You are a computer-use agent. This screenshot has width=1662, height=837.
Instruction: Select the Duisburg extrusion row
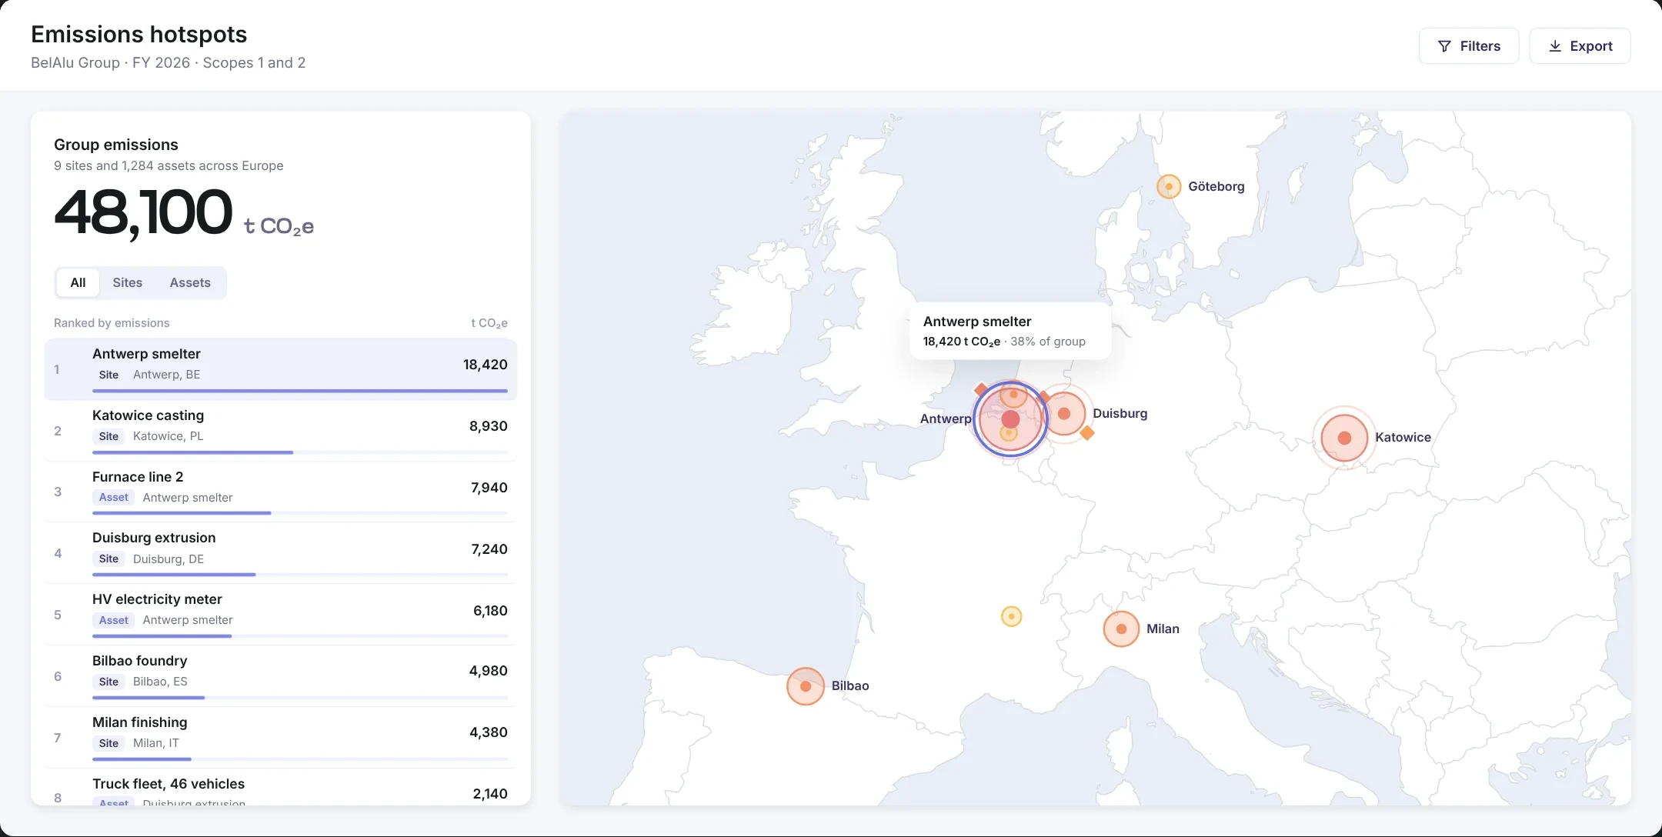click(x=281, y=553)
